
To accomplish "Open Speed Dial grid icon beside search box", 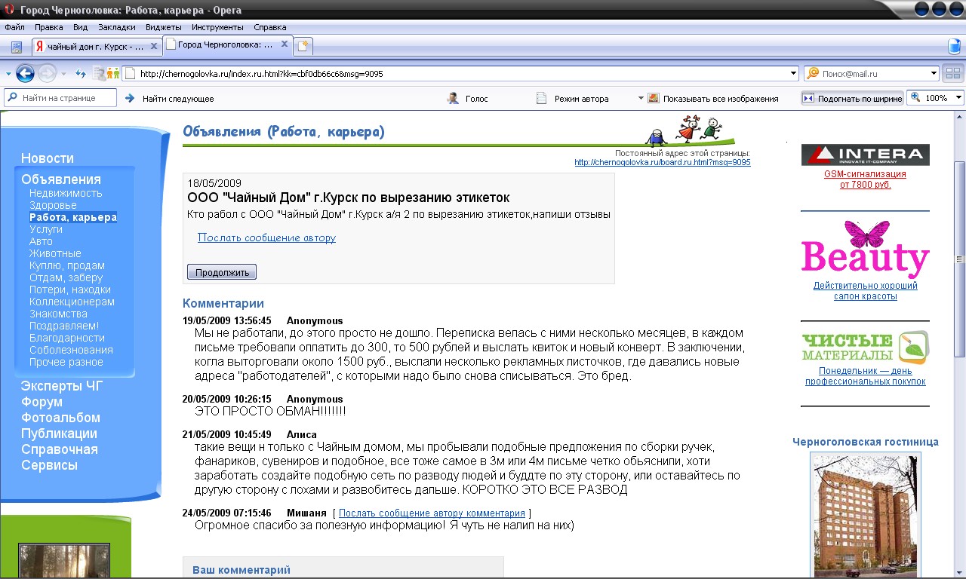I will pyautogui.click(x=952, y=74).
